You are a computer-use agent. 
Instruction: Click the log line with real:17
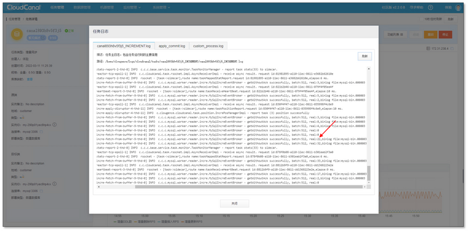click(x=232, y=174)
